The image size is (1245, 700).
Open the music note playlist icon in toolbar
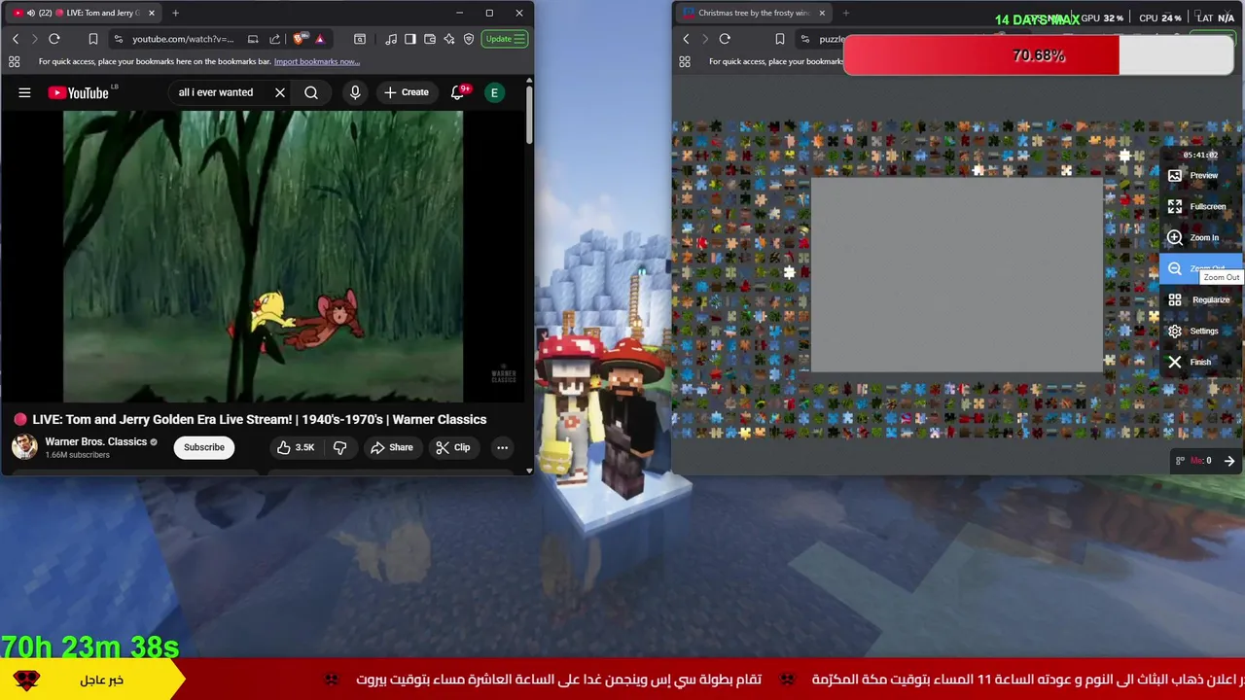click(391, 39)
